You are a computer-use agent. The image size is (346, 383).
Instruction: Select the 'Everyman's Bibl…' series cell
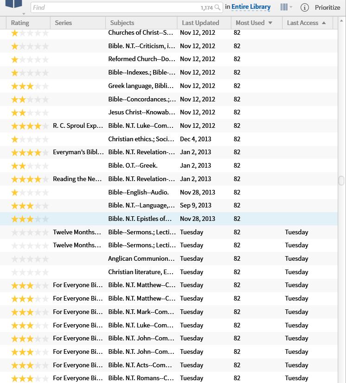[x=78, y=152]
